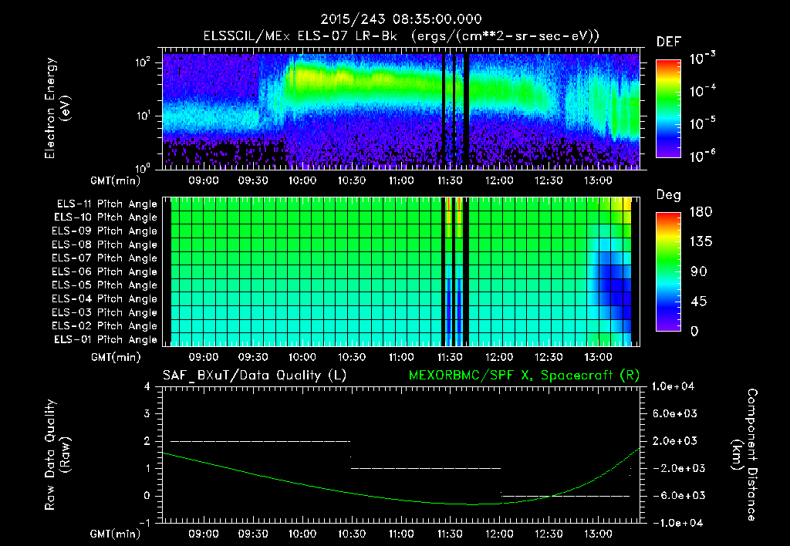Select the ELS-08 Pitch Angle row label
790x546 pixels.
tap(104, 244)
